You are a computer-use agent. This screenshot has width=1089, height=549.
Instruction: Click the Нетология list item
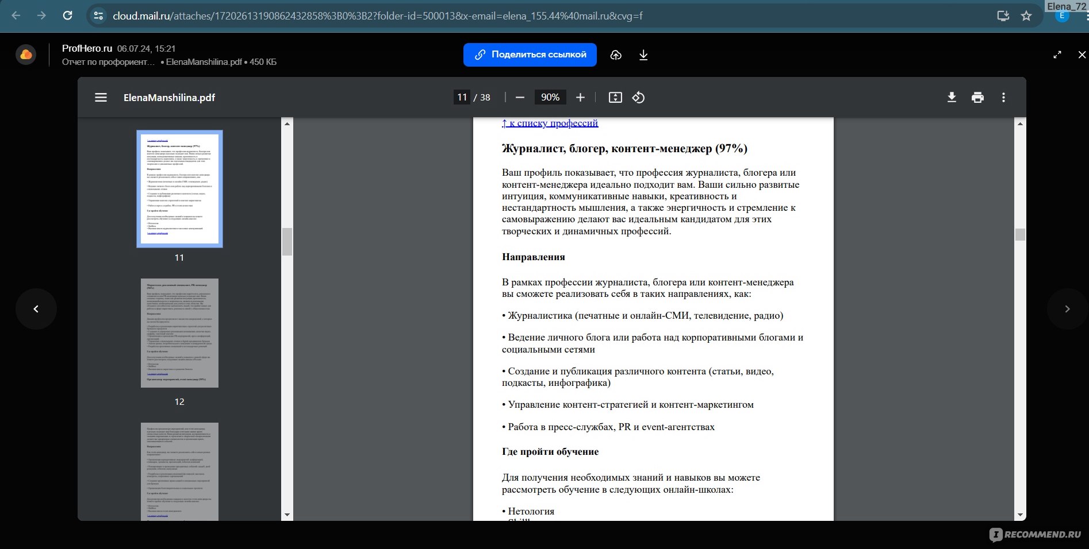tap(528, 511)
